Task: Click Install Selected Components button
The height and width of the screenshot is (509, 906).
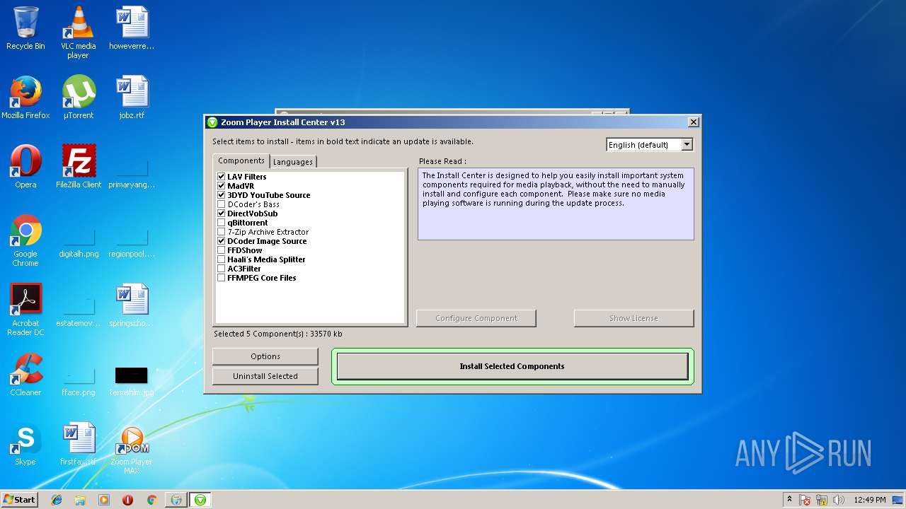Action: 512,366
